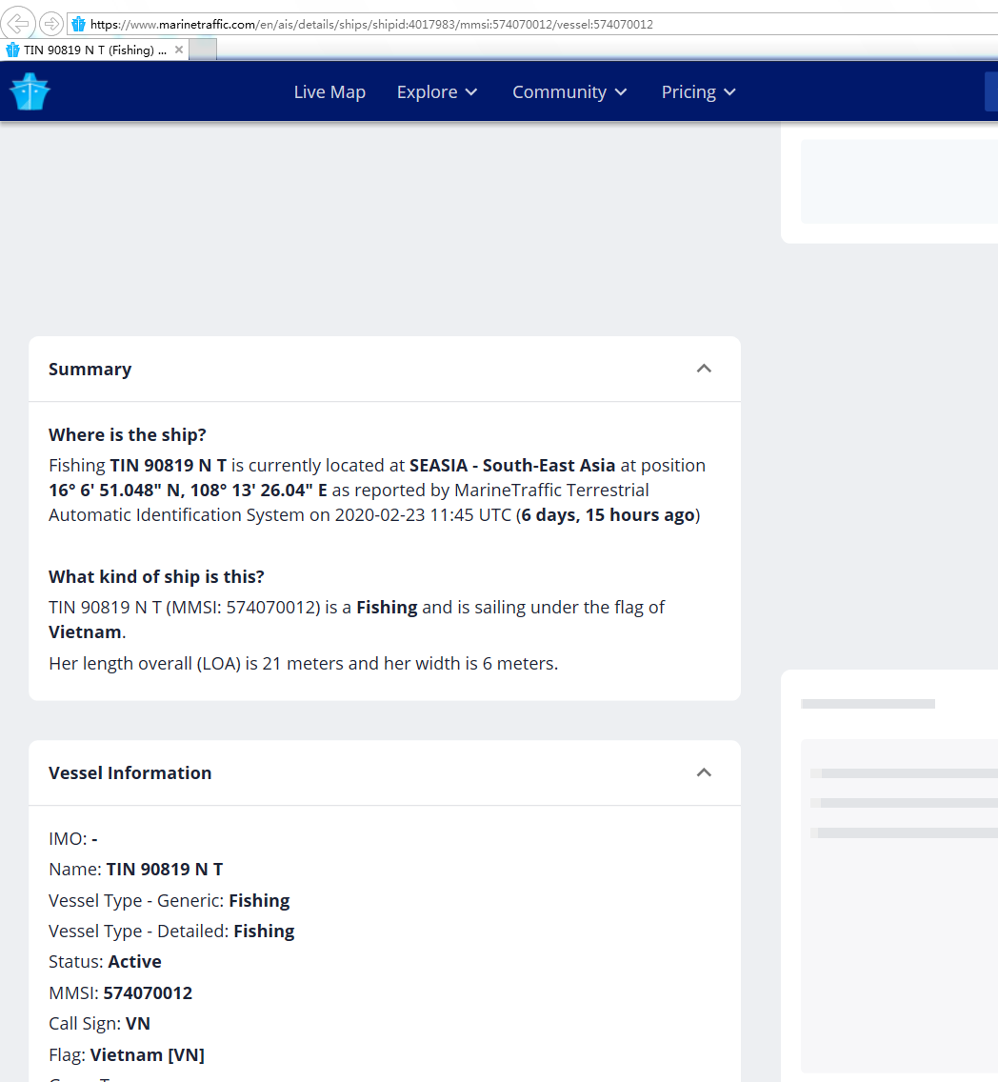
Task: Click the URL address bar field
Action: pos(531,24)
